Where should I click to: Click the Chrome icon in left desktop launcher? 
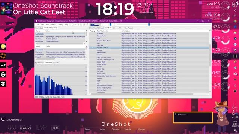pos(3,74)
